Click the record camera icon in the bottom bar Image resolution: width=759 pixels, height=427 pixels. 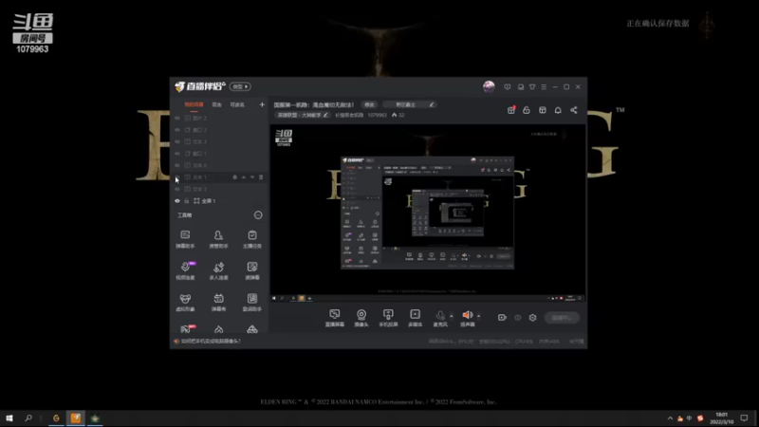502,318
